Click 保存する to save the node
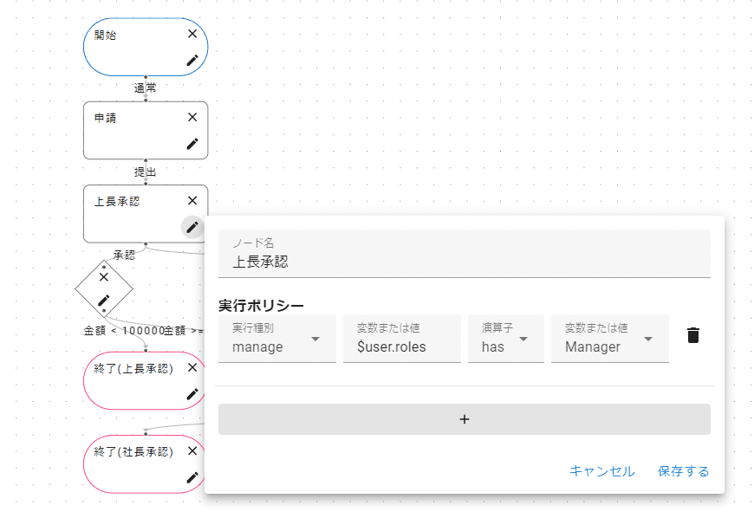The height and width of the screenshot is (518, 754). [x=683, y=471]
